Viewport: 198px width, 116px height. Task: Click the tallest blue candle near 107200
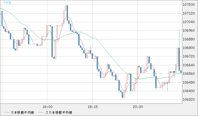pyautogui.click(x=67, y=13)
